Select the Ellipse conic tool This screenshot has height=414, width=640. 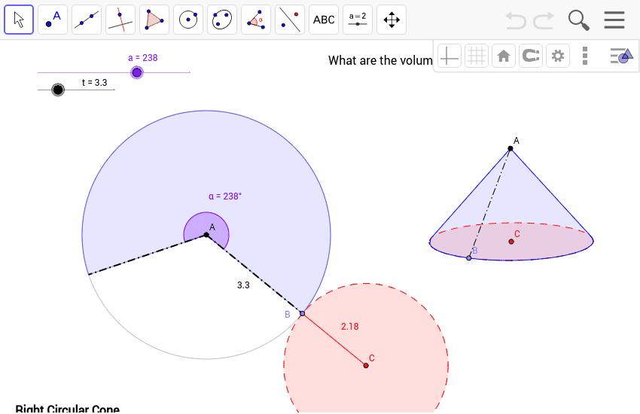coord(222,20)
